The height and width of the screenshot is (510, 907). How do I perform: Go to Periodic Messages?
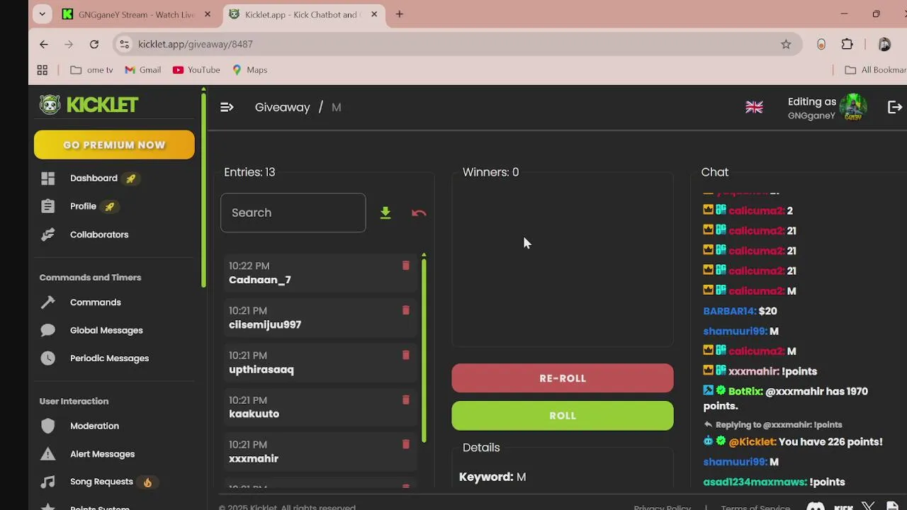pos(109,358)
